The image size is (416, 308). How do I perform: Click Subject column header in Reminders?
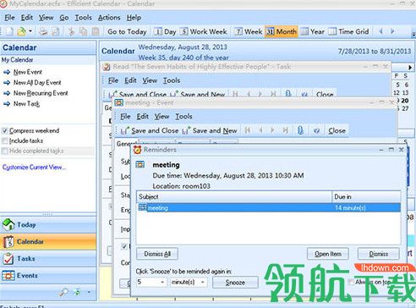(234, 196)
